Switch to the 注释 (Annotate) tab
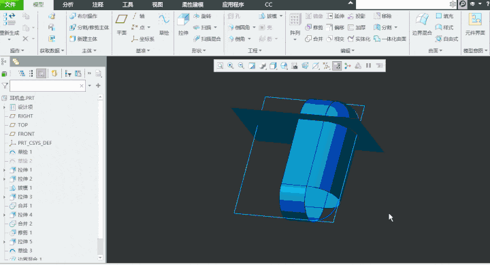The width and height of the screenshot is (490, 265). click(98, 5)
